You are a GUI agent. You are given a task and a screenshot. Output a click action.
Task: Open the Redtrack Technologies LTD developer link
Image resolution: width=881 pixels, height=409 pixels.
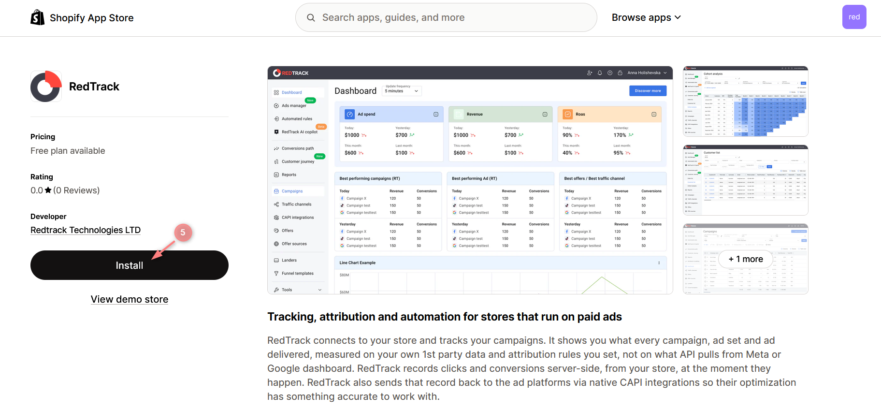86,230
